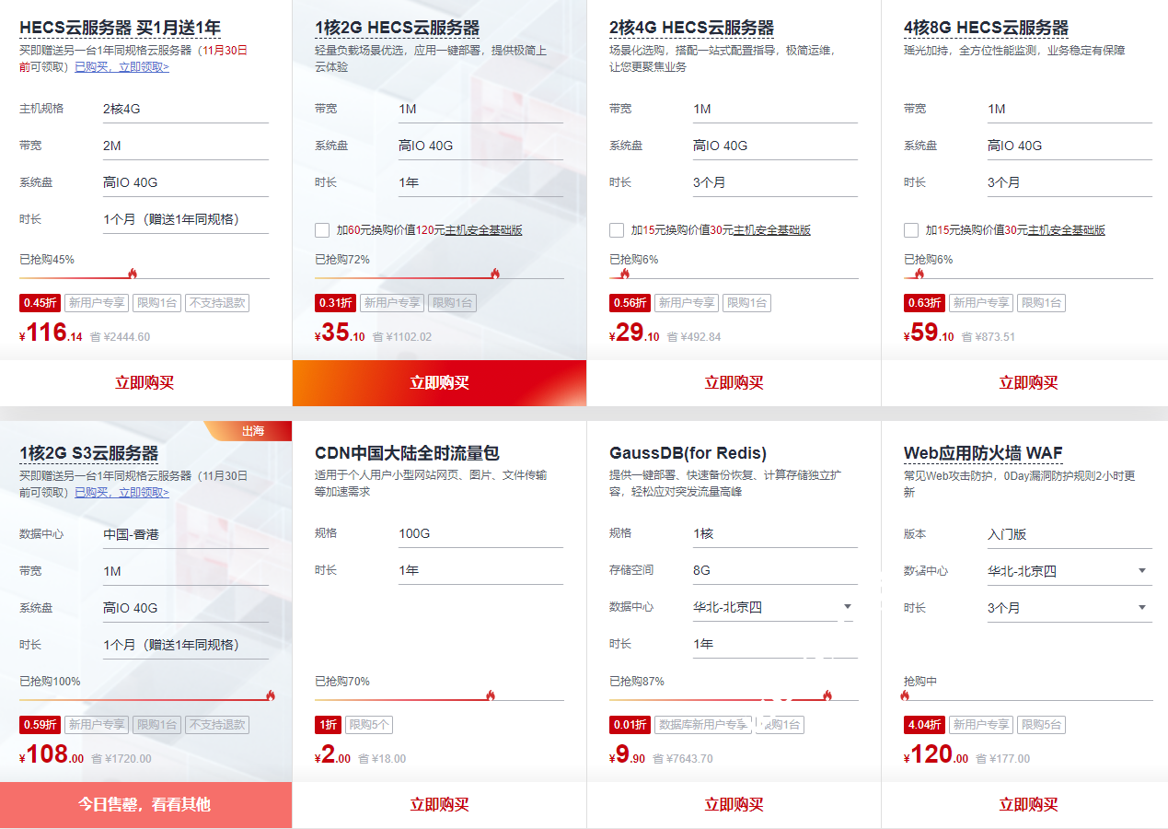Click the 0.63折 discount badge
This screenshot has height=829, width=1168.
pyautogui.click(x=924, y=302)
